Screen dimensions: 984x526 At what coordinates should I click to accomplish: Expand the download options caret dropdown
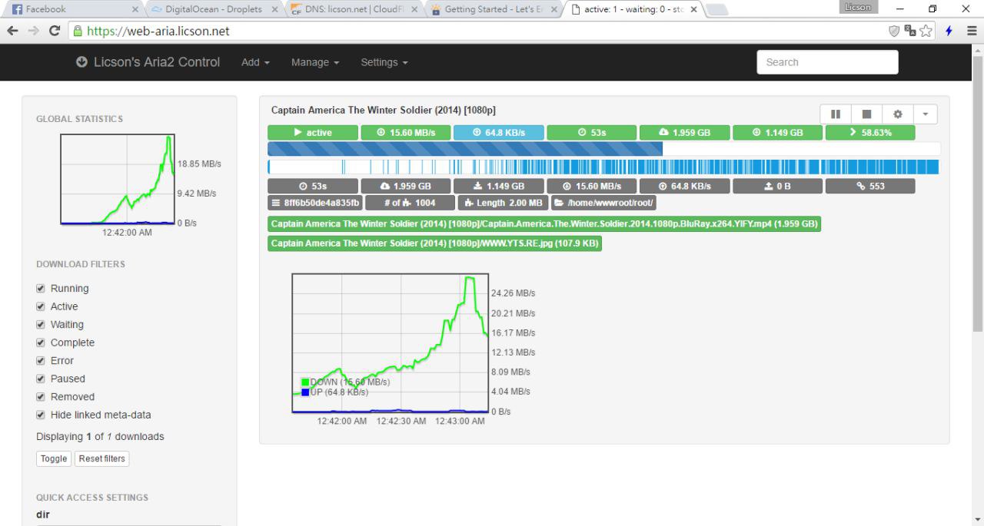pos(925,114)
